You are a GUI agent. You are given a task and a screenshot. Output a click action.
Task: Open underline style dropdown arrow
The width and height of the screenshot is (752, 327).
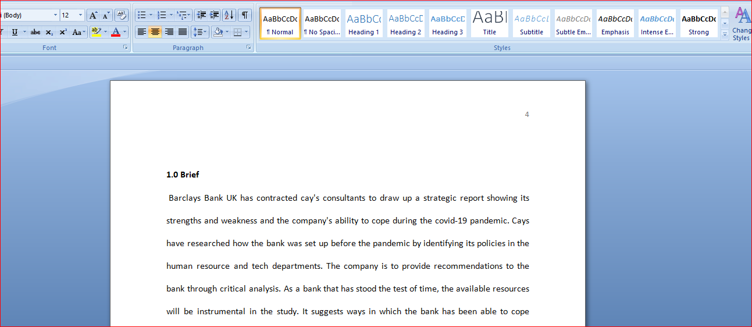point(24,32)
